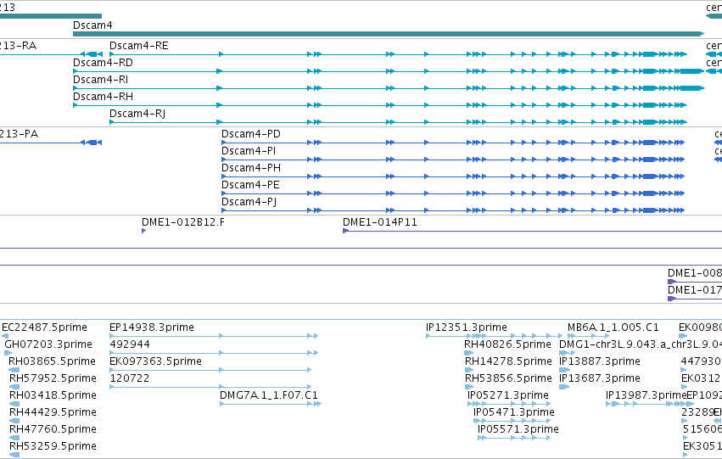Select protein label Dscam4-PH
Image resolution: width=722 pixels, height=459 pixels.
251,168
